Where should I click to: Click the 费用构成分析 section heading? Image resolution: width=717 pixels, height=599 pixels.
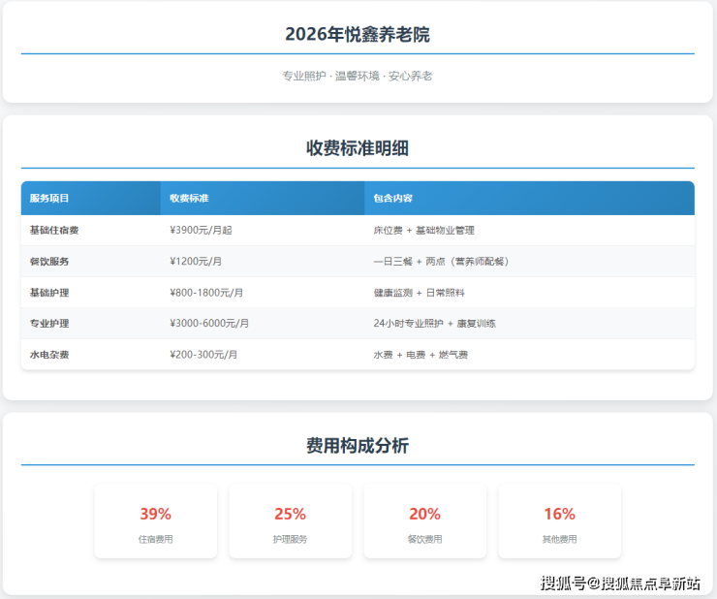(x=358, y=446)
